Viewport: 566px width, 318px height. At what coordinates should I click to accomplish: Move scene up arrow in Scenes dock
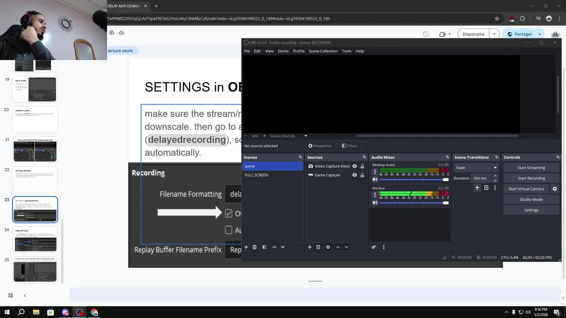[x=274, y=247]
